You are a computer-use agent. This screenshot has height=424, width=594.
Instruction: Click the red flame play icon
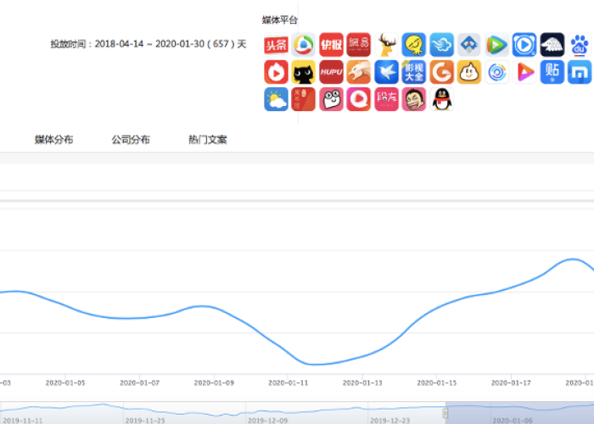coord(276,72)
